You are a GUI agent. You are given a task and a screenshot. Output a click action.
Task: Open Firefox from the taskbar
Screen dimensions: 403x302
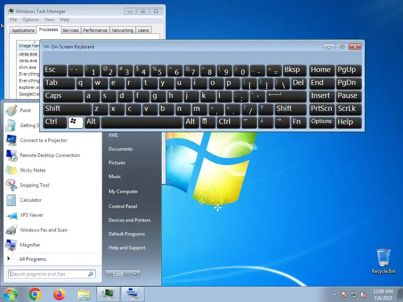[59, 294]
